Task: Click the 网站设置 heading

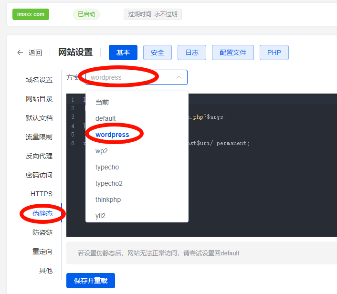Action: pos(75,52)
